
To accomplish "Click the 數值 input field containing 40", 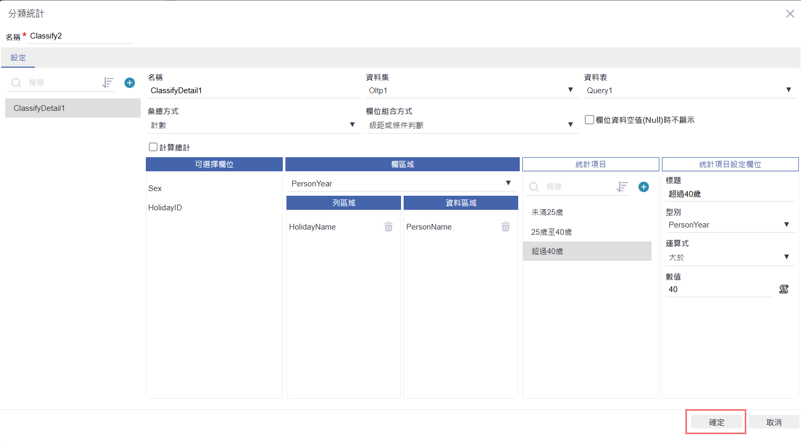I will point(719,289).
